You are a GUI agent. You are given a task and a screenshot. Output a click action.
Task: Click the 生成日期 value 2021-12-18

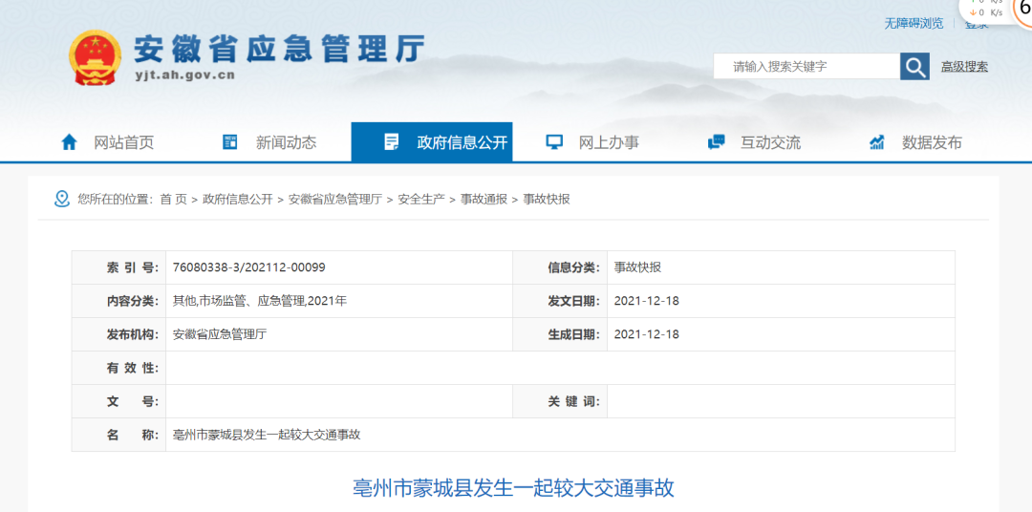tap(646, 334)
